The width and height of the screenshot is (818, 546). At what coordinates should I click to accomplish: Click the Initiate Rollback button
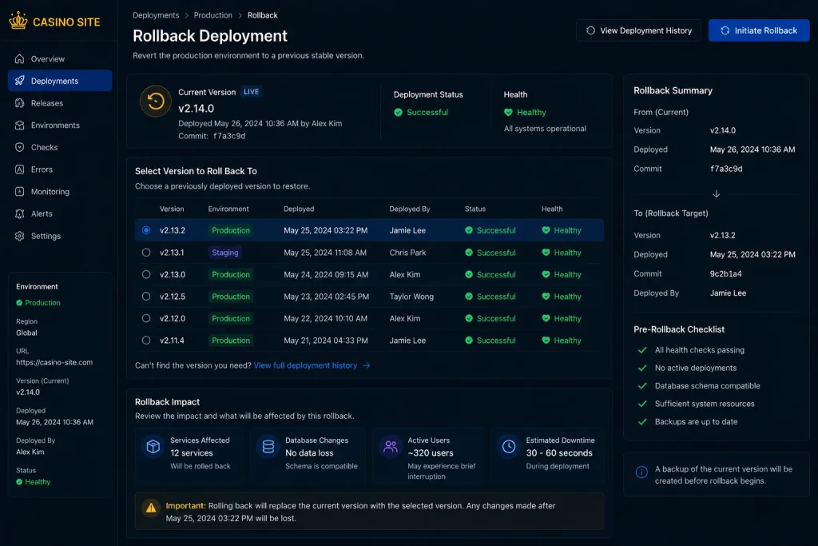click(759, 30)
